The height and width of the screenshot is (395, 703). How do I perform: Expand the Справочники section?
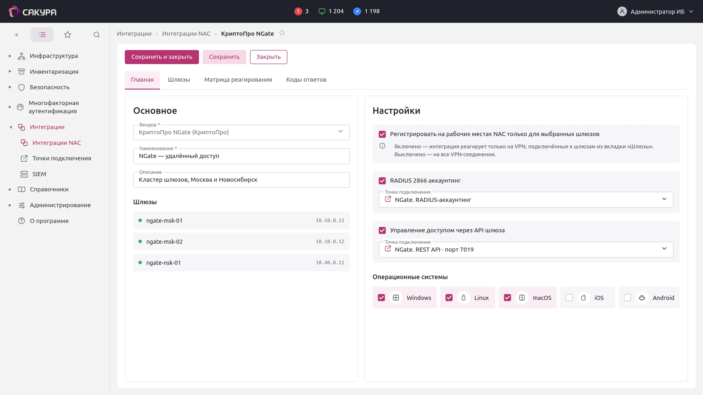pos(10,190)
